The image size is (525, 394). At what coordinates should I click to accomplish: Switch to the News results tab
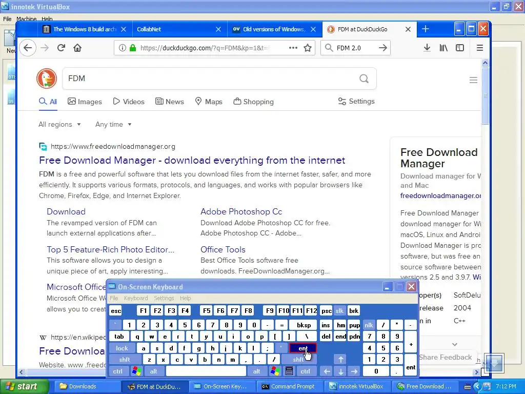coord(169,102)
